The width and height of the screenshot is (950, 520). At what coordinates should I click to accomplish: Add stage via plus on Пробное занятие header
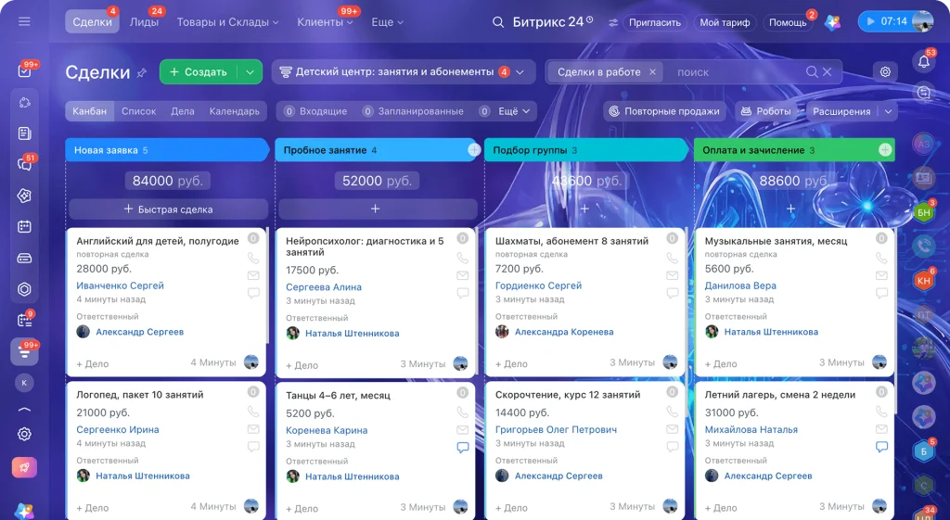(474, 150)
